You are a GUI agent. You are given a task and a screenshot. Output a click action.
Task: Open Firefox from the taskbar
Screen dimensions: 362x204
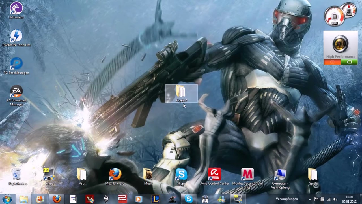click(x=57, y=199)
